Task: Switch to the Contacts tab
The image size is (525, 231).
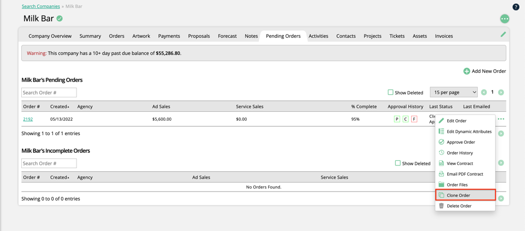Action: point(346,36)
